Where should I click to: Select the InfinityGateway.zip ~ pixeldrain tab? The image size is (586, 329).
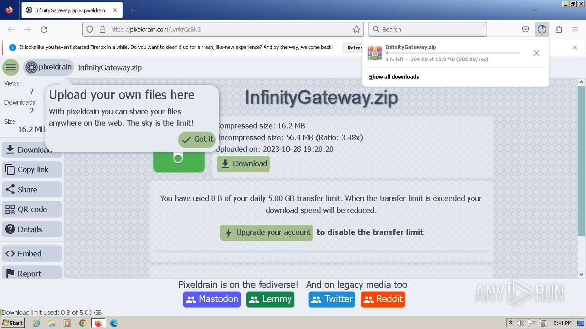pos(71,10)
